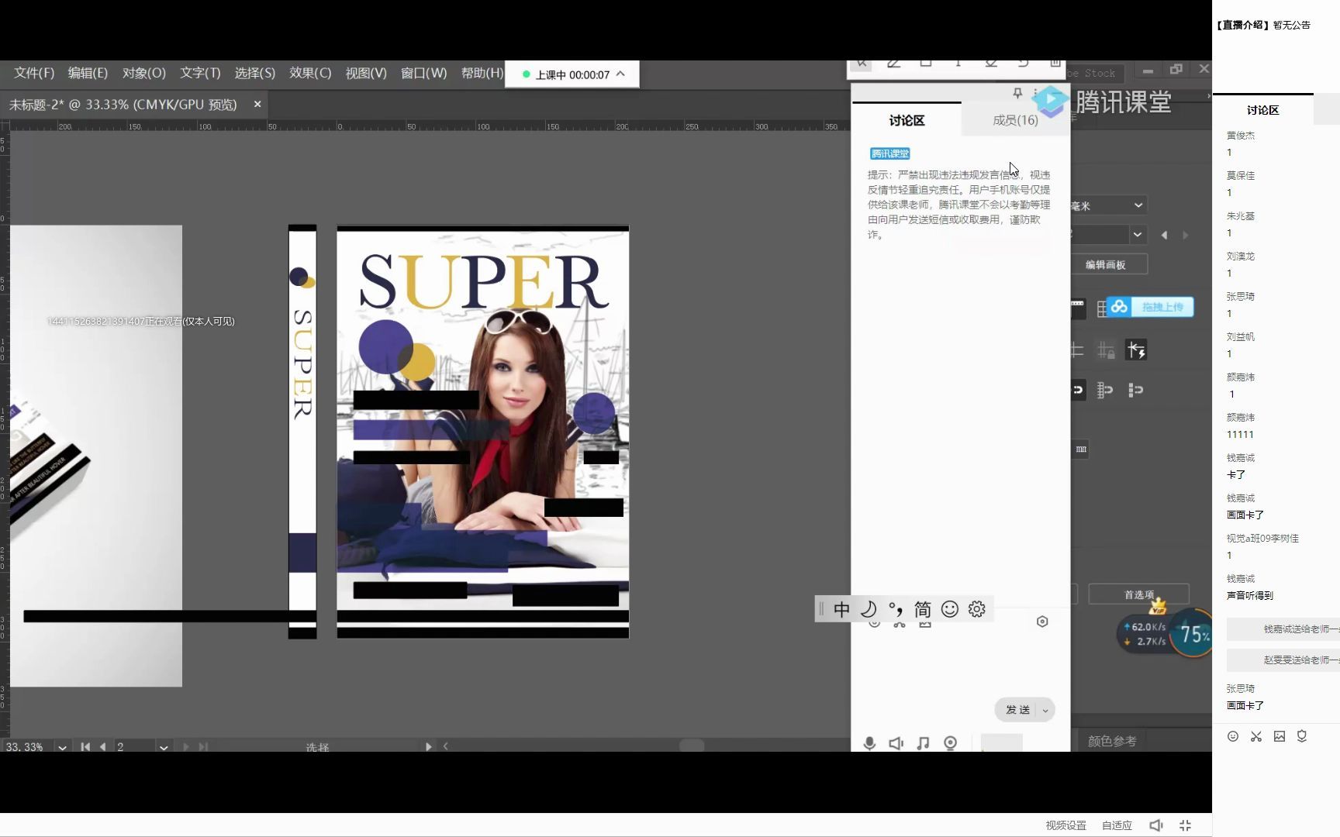Mute the player volume icon
The height and width of the screenshot is (837, 1340).
(1155, 825)
